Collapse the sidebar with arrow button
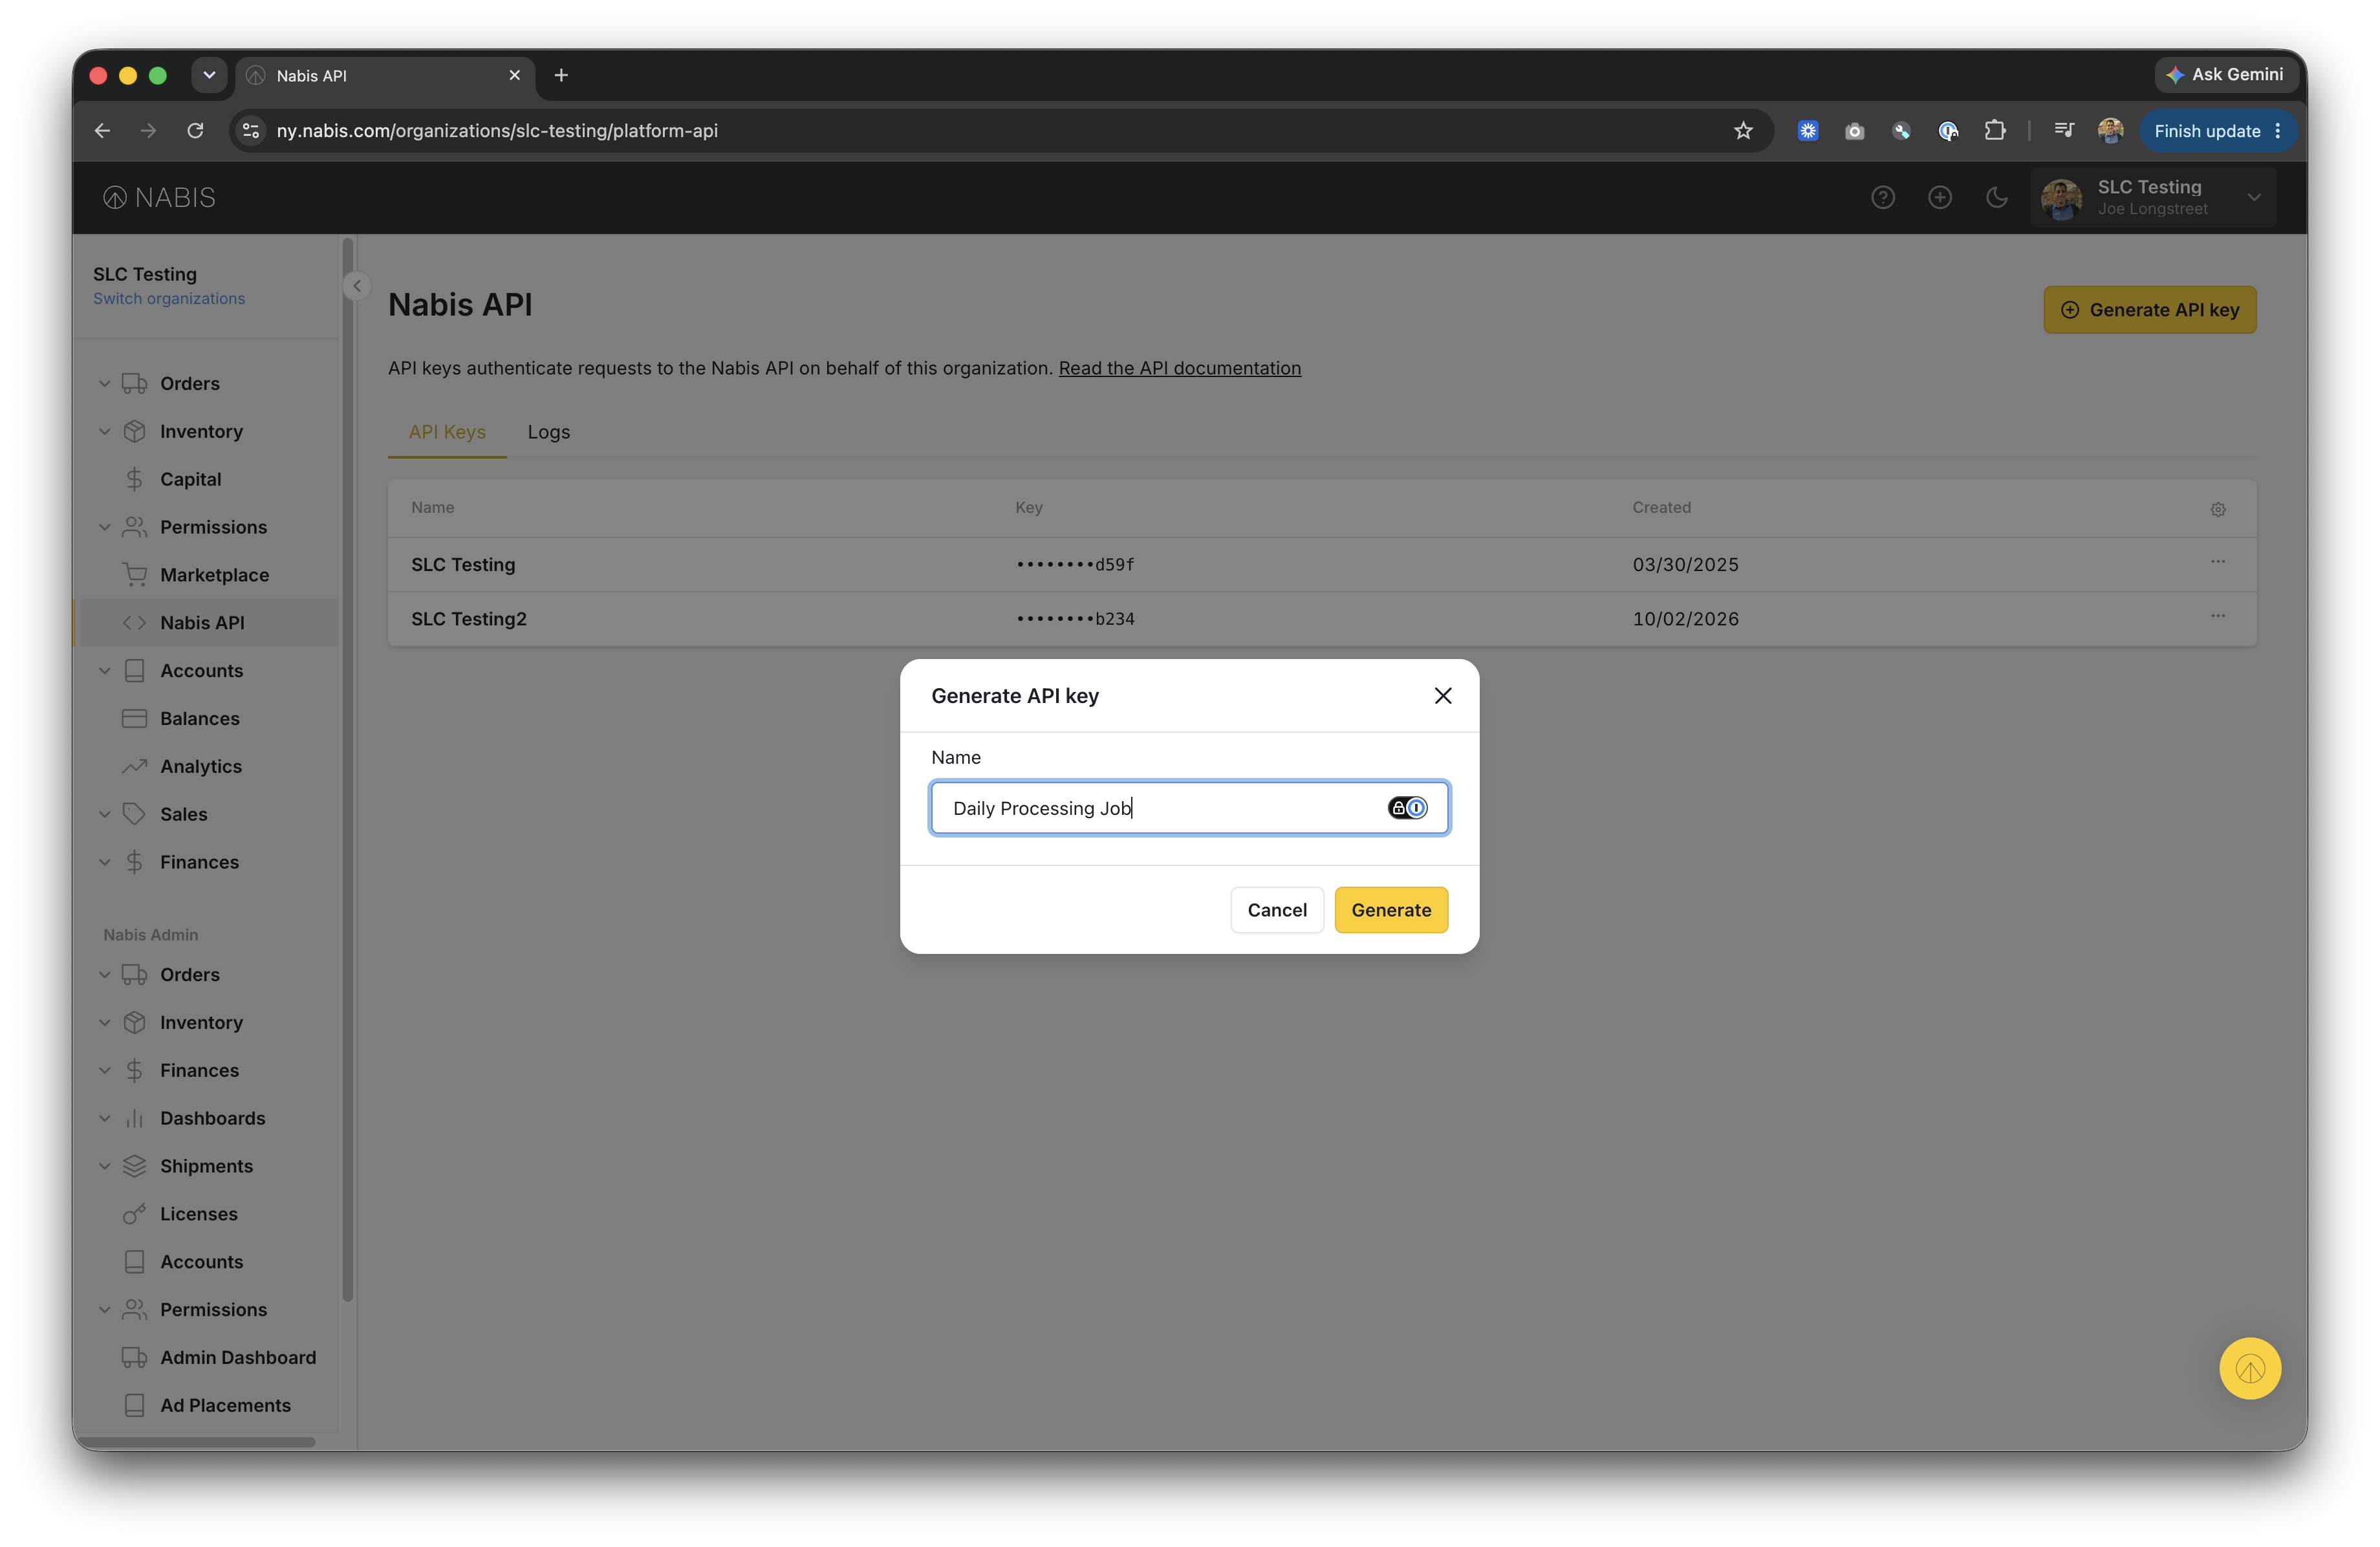Image resolution: width=2380 pixels, height=1547 pixels. pyautogui.click(x=357, y=286)
